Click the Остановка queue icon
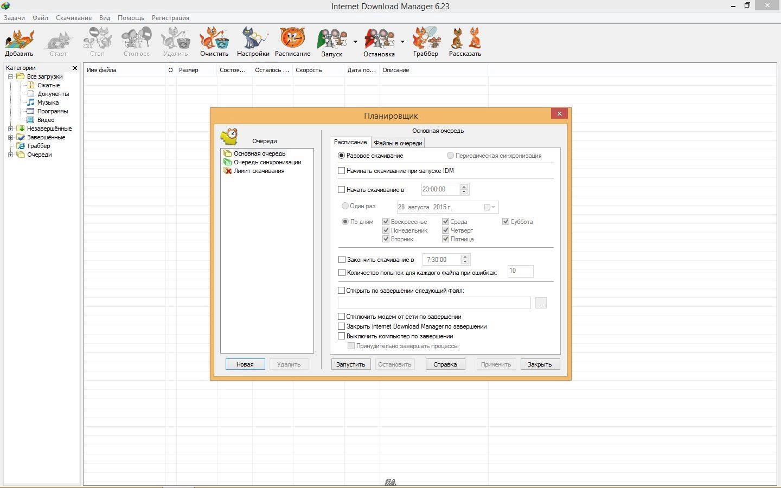Screen dimensions: 781x488 (x=379, y=42)
